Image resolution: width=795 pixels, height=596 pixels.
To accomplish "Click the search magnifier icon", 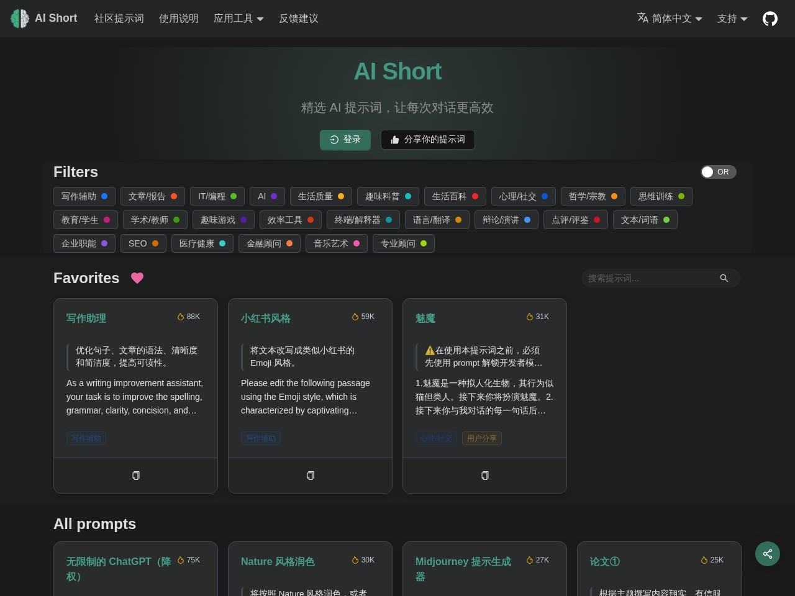I will 724,278.
